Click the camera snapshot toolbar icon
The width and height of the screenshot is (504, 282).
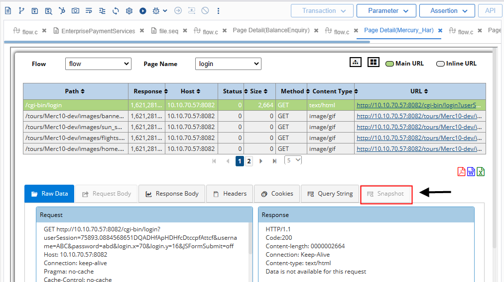click(x=75, y=10)
